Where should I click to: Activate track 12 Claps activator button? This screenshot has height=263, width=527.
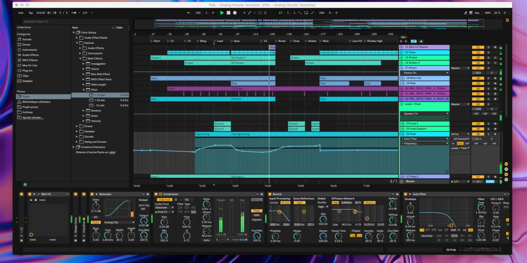coord(478,52)
